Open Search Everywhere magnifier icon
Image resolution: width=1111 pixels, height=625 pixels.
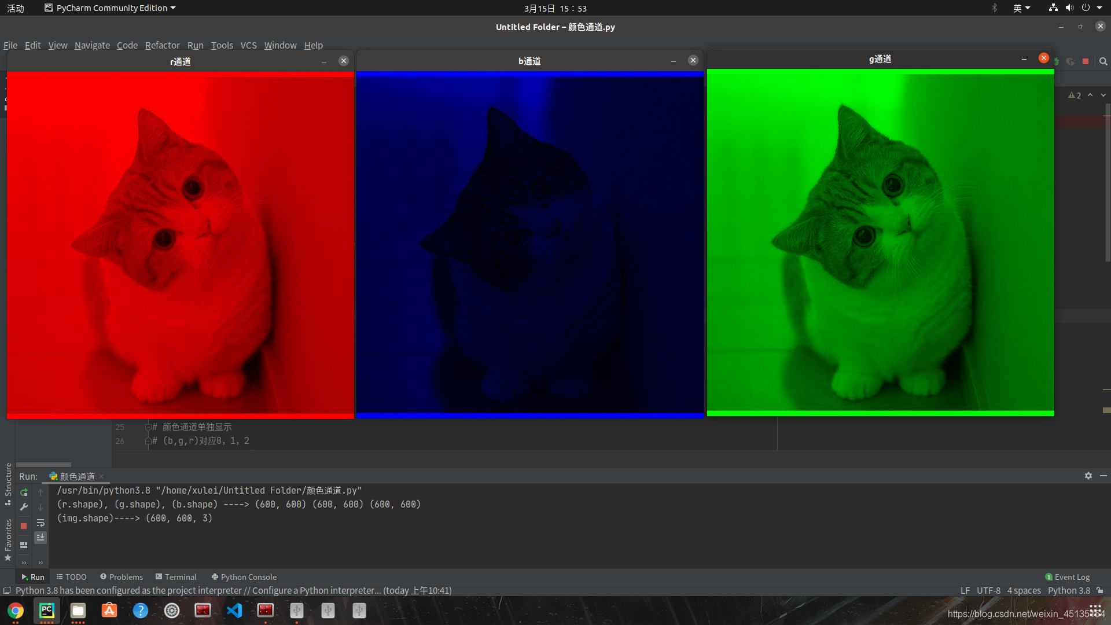pyautogui.click(x=1103, y=61)
